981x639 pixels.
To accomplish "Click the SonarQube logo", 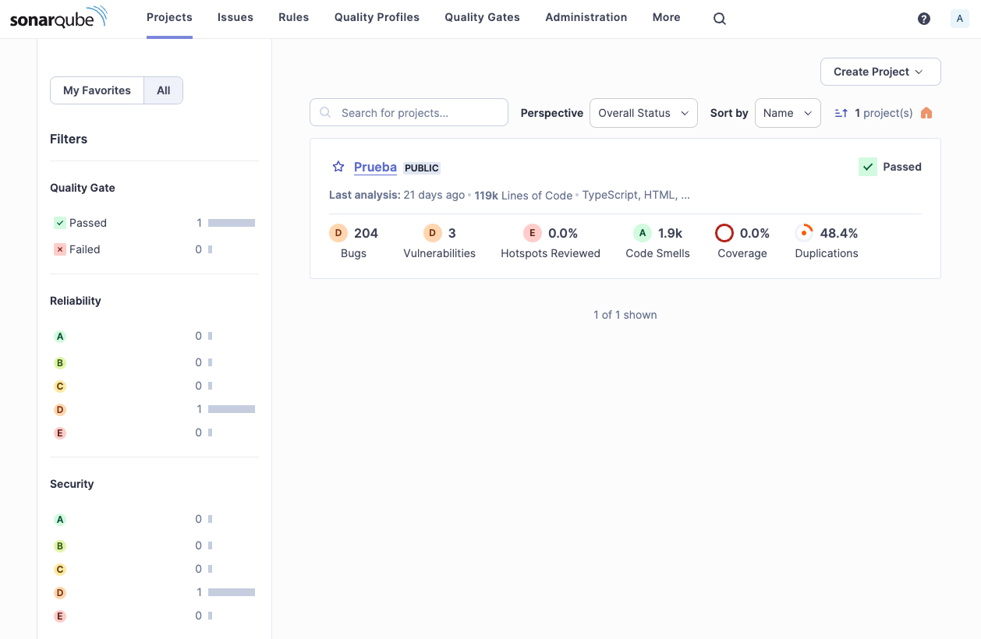I will (58, 17).
